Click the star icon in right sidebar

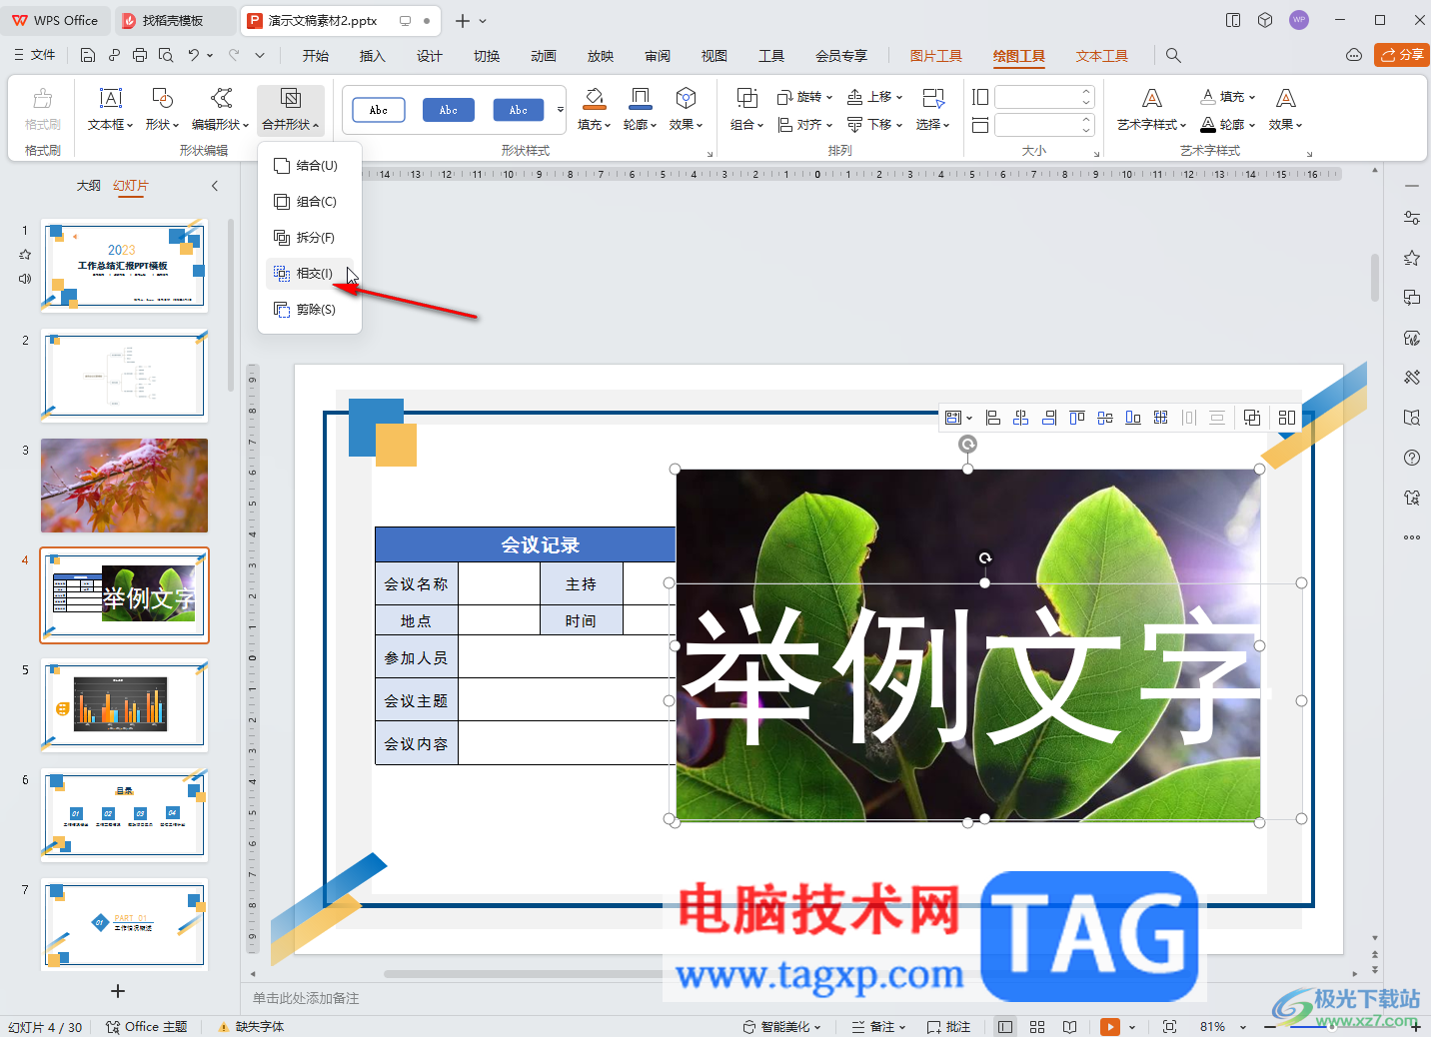(1412, 258)
